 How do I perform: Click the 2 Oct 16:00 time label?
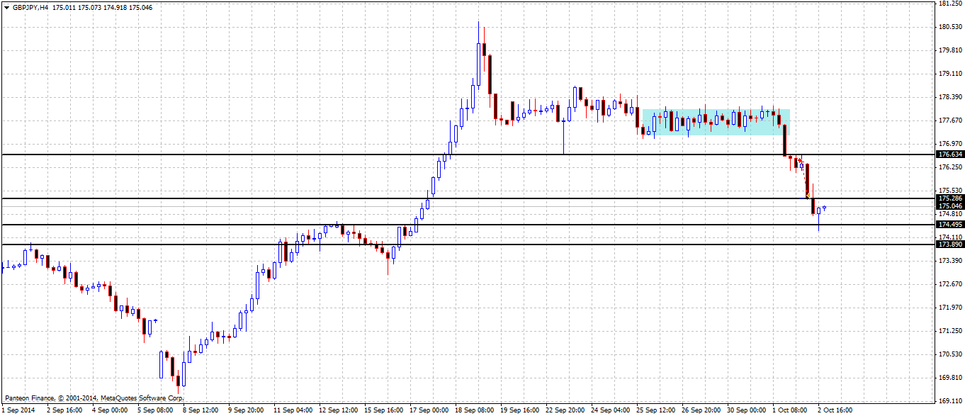(x=835, y=410)
